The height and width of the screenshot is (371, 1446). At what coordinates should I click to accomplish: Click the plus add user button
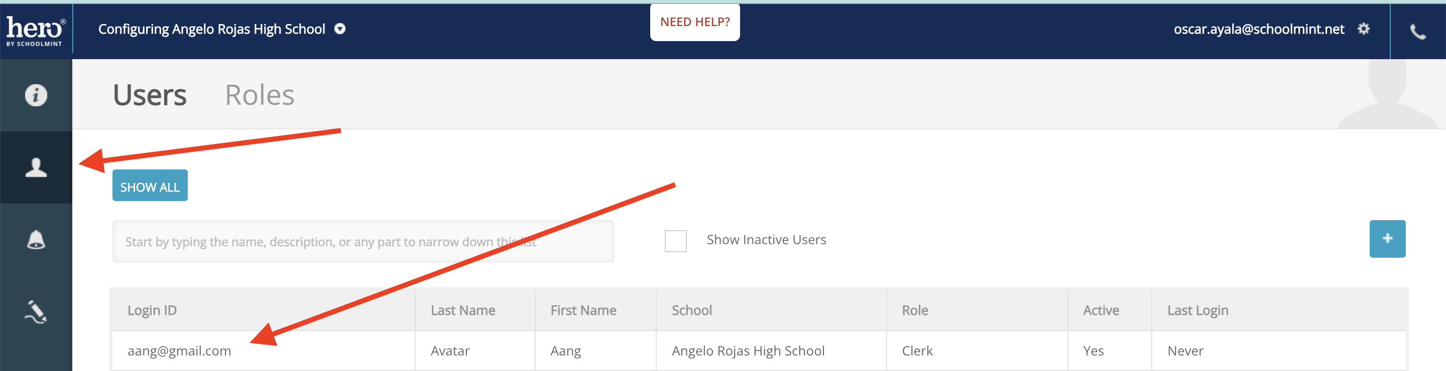coord(1386,239)
